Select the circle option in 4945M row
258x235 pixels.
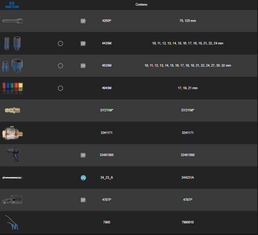[60, 88]
